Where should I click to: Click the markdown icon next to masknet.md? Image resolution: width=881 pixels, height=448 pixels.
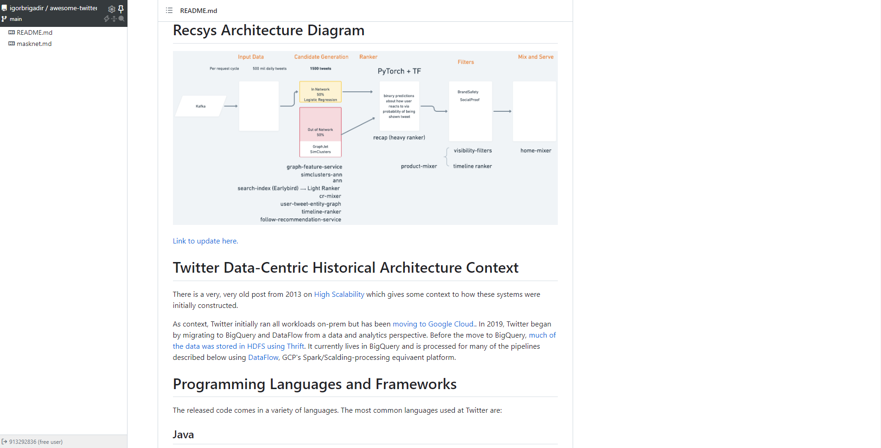[x=12, y=44]
